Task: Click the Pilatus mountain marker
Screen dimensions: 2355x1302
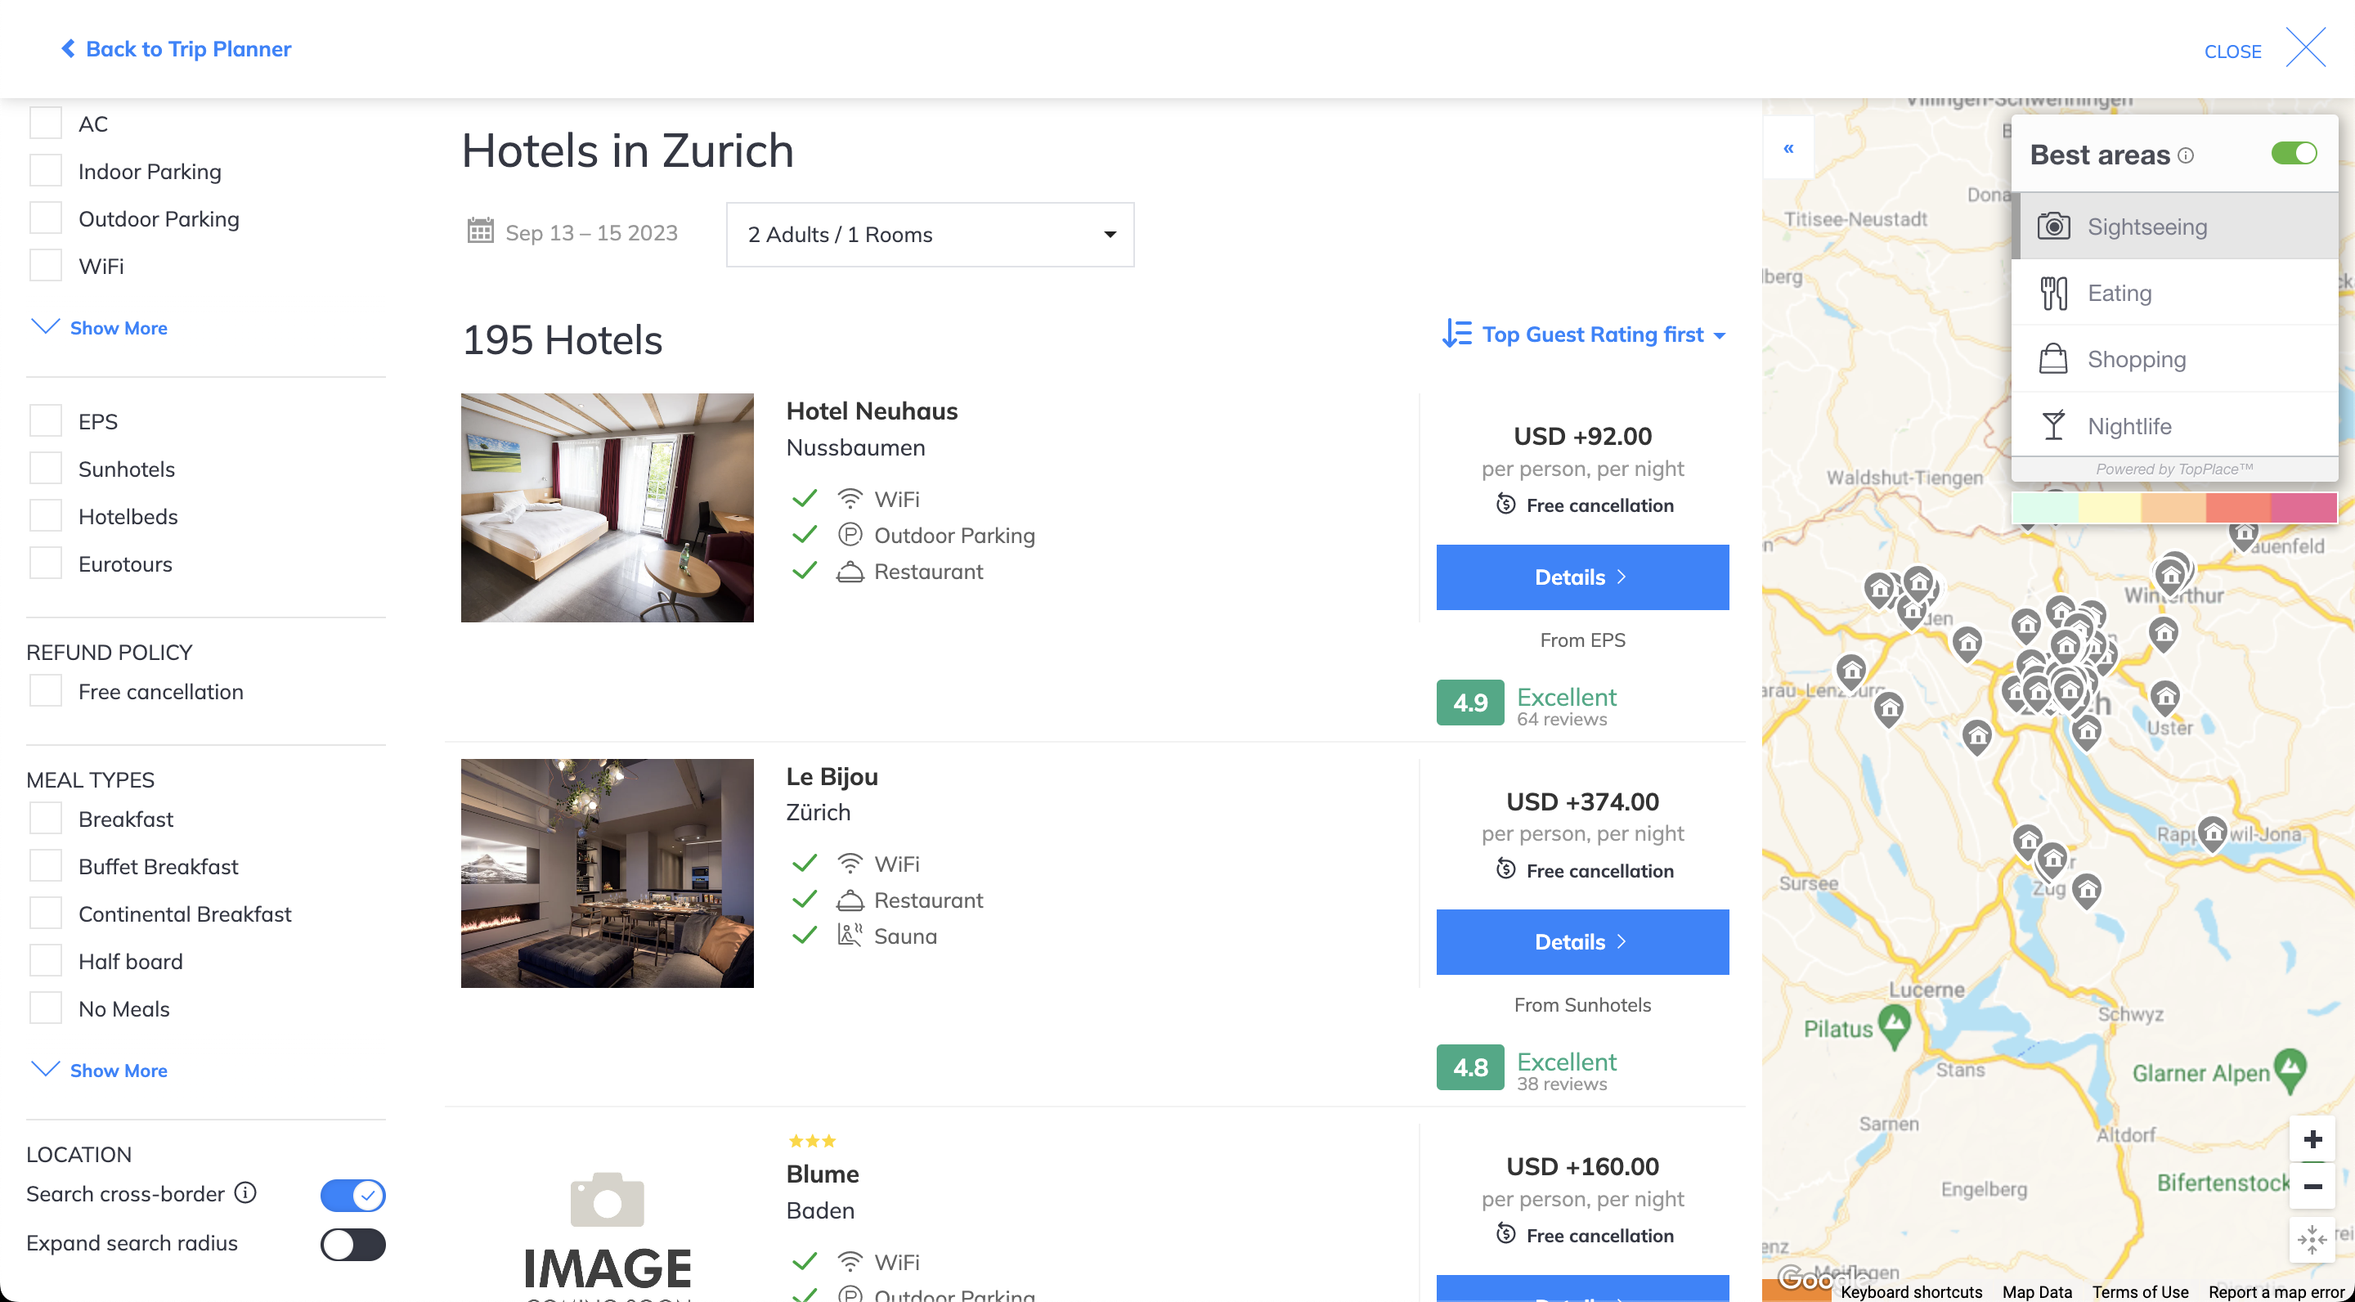Action: point(1895,1026)
